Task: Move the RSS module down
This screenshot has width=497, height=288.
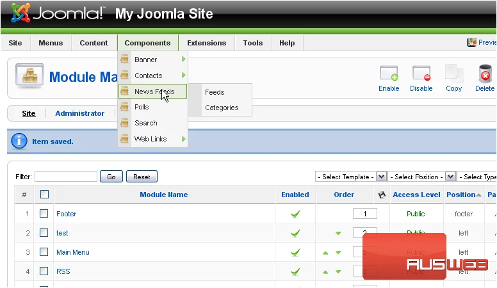Action: [x=338, y=272]
